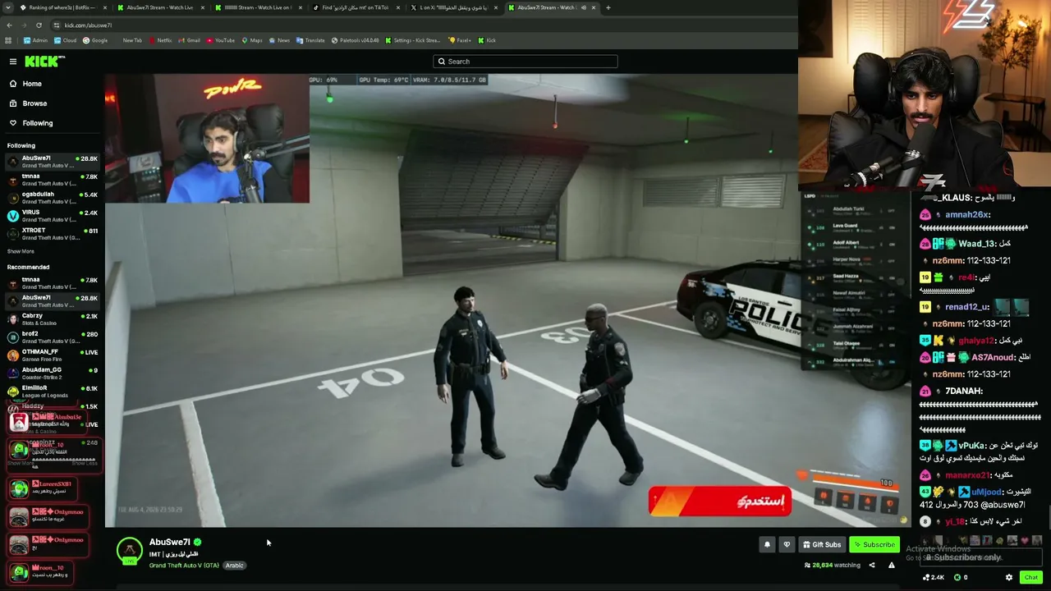Open VIRUS channel in sidebar
Screen dimensions: 1051x591
click(x=53, y=216)
